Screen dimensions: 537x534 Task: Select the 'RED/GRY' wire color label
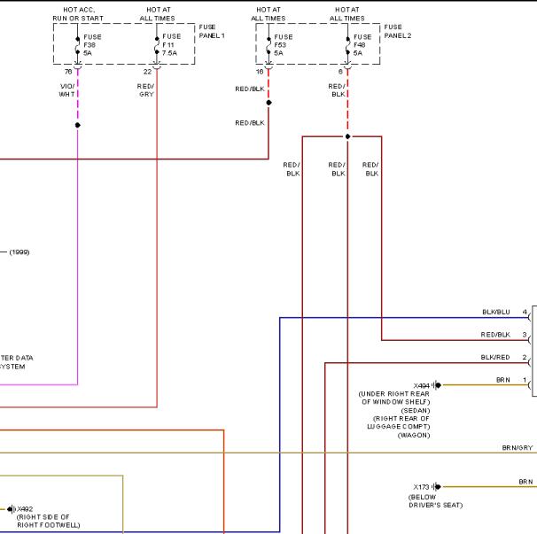click(x=145, y=90)
